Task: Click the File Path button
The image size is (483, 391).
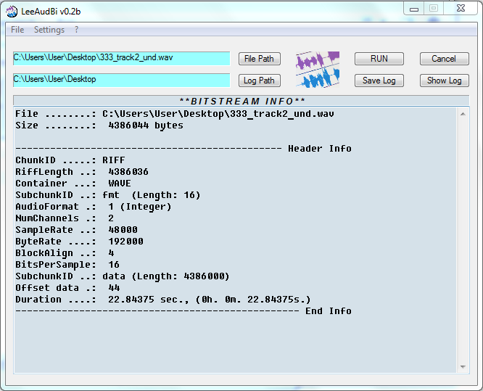Action: (x=260, y=59)
